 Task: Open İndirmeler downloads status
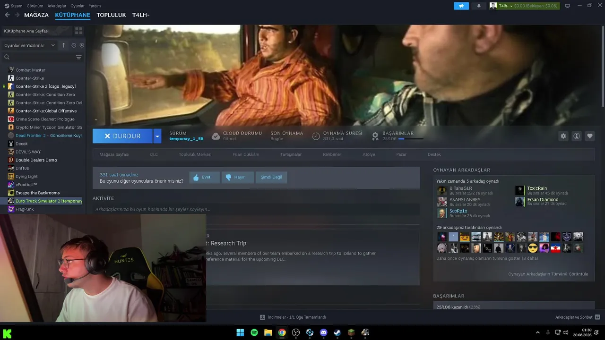(x=293, y=317)
